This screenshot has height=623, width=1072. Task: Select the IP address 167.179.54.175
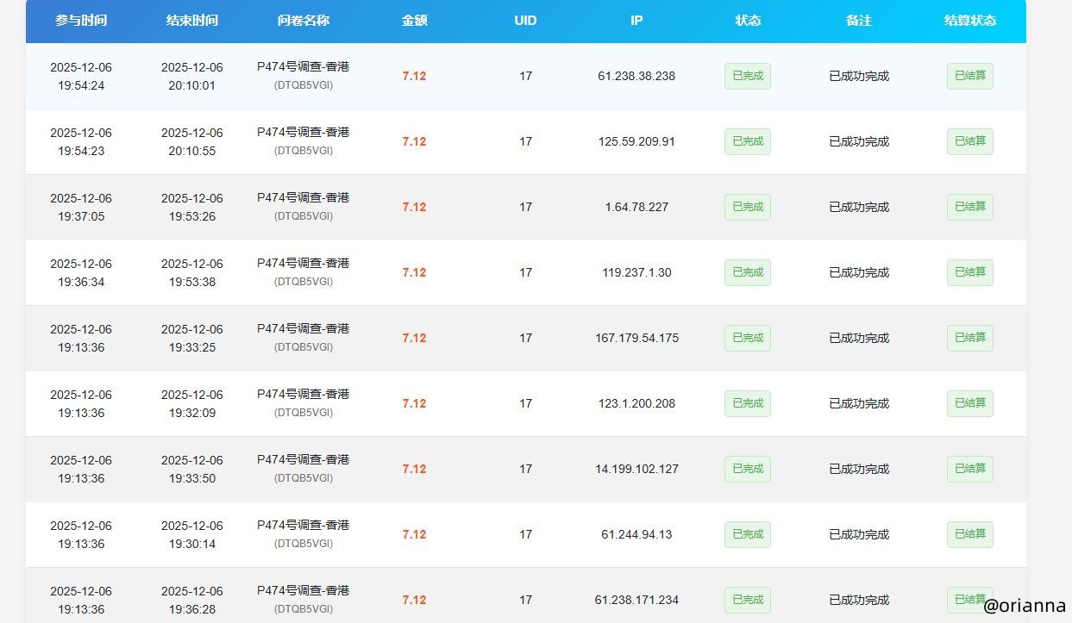coord(636,338)
